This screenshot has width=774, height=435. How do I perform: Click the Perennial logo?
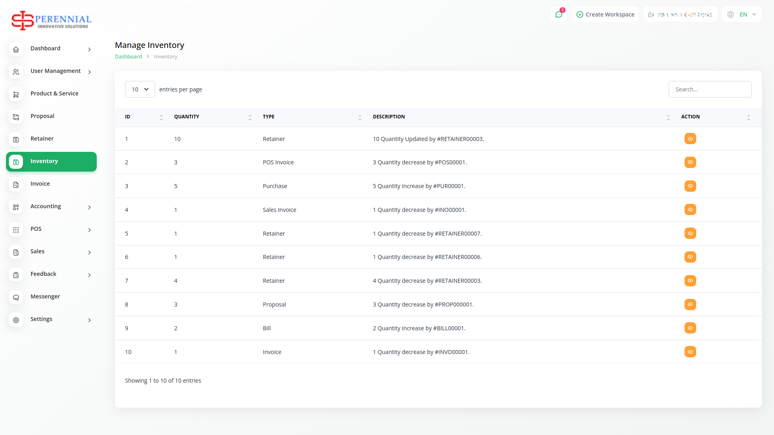pyautogui.click(x=52, y=20)
